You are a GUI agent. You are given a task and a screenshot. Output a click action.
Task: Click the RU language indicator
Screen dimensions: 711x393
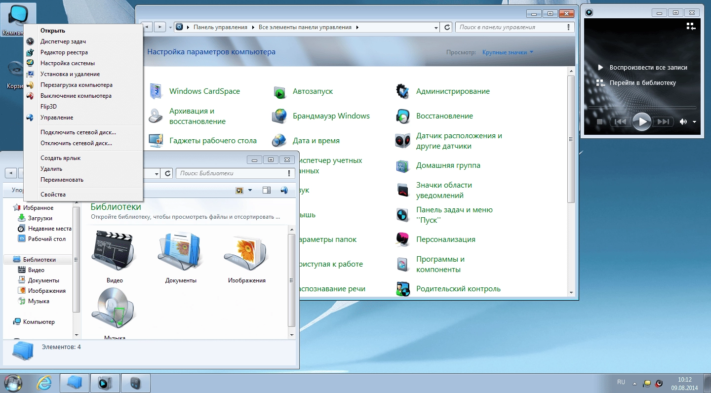[x=621, y=382]
